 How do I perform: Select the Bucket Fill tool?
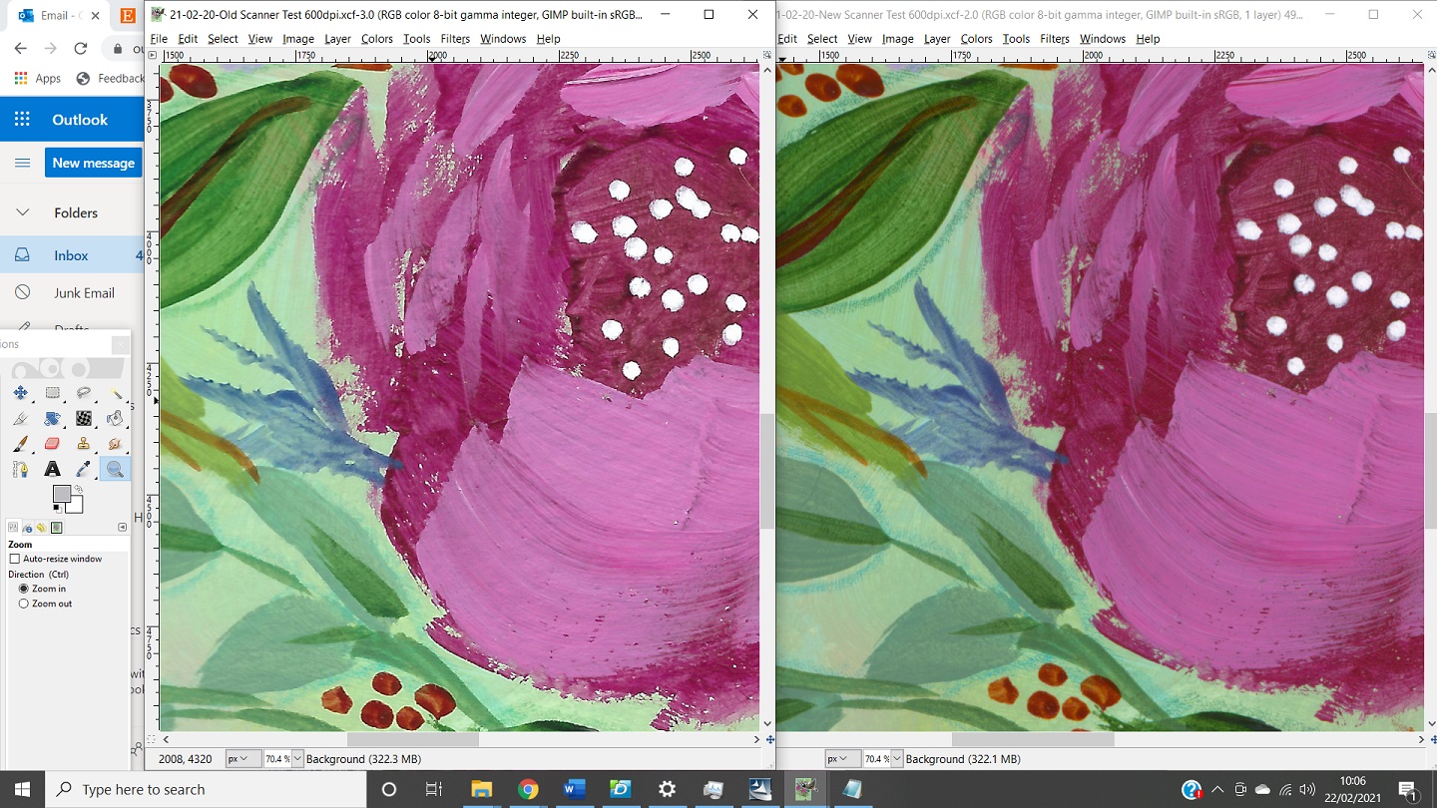point(116,418)
